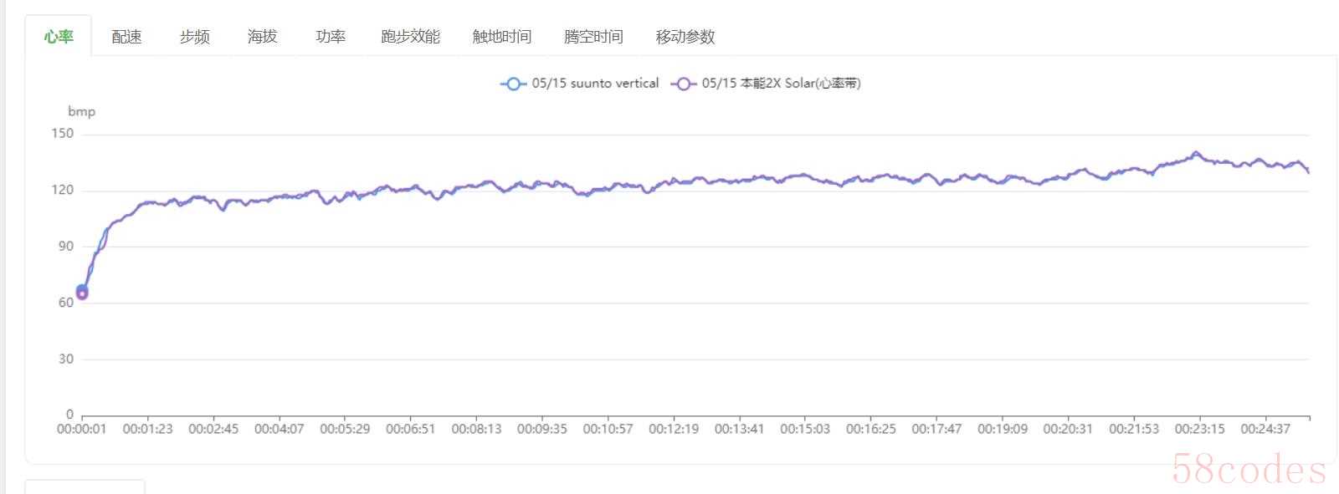The width and height of the screenshot is (1339, 494).
Task: Click the 00:24:37 time axis label
Action: point(1265,429)
